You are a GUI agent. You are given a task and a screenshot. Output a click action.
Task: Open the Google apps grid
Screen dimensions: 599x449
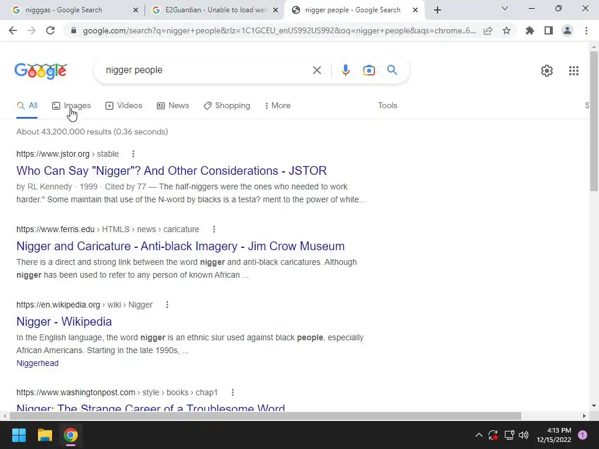tap(573, 71)
